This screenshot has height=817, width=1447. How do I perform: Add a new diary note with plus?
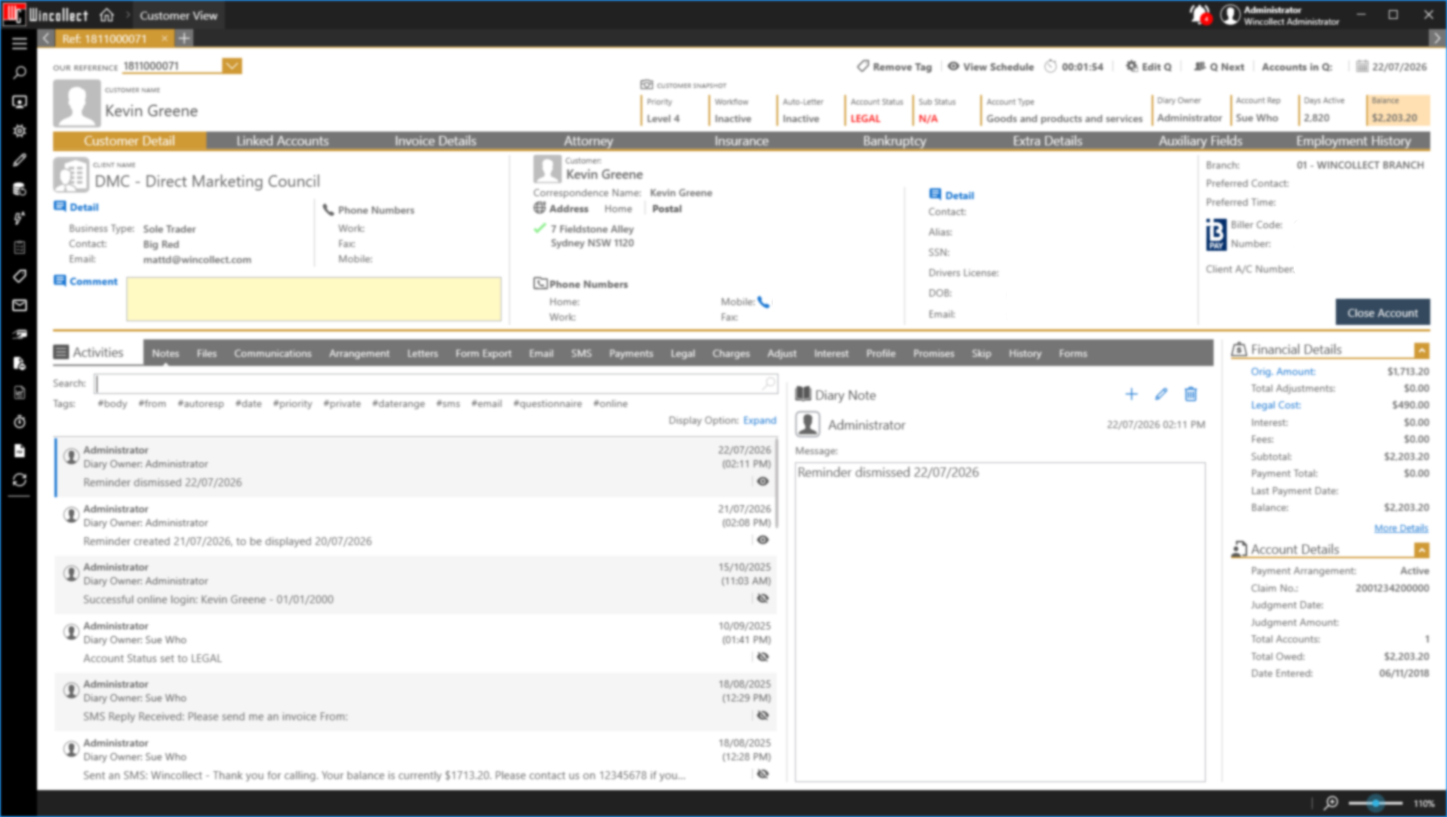coord(1131,394)
